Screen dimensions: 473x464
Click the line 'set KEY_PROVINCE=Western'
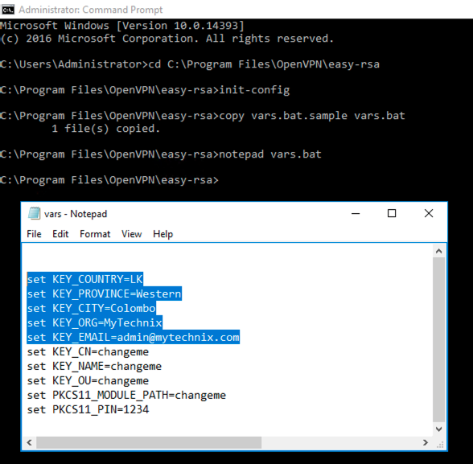click(x=104, y=294)
